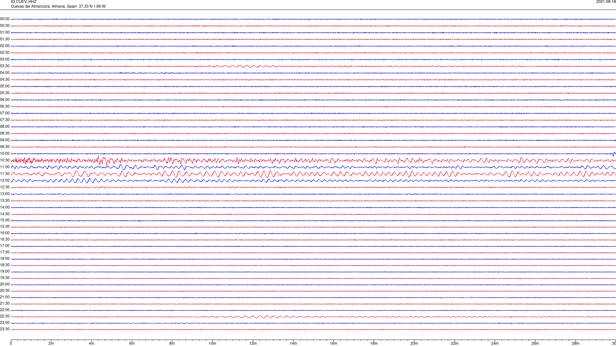The width and height of the screenshot is (616, 346).
Task: Select the 07:00 time row label
Action: point(5,113)
